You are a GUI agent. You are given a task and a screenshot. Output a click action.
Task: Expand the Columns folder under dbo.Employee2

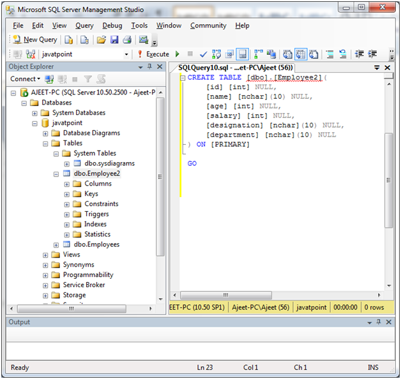(x=67, y=184)
